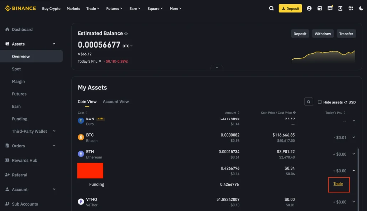Open the Earn sidebar item
Screen dimensions: 367x211
pyautogui.click(x=16, y=106)
